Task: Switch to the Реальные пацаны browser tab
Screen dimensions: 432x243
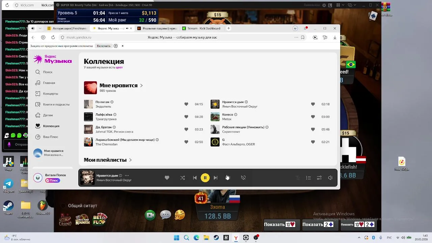Action: click(x=157, y=28)
